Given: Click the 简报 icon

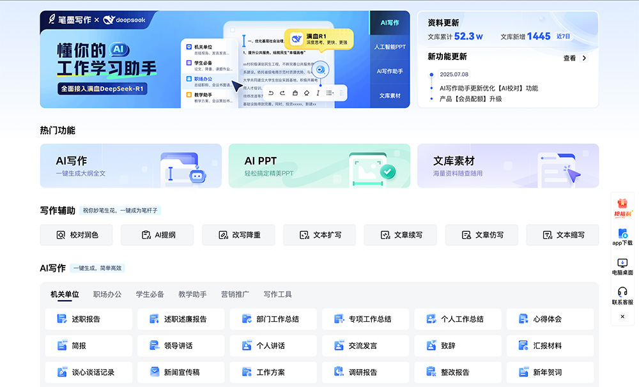Looking at the screenshot, I should coord(61,345).
